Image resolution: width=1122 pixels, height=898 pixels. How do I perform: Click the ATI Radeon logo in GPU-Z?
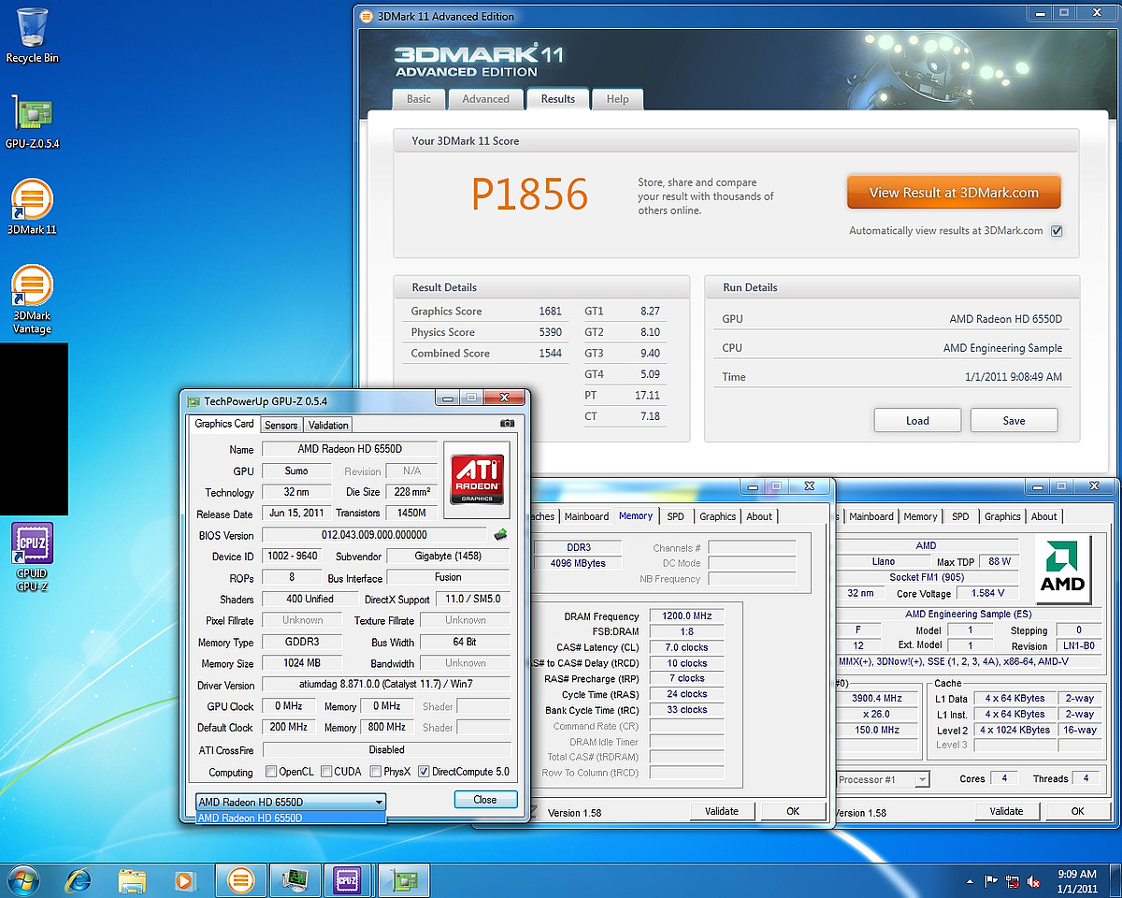point(477,479)
